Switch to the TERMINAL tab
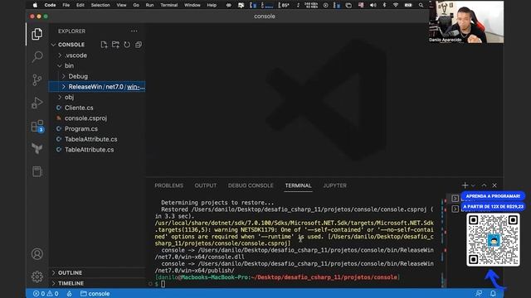 tap(298, 185)
